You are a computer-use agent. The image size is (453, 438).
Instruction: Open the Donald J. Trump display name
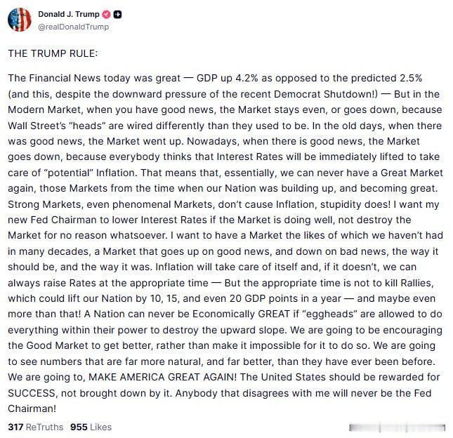coord(68,14)
